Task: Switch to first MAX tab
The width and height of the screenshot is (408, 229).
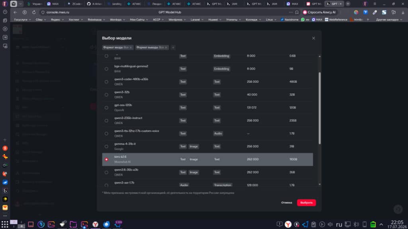Action: [x=53, y=4]
